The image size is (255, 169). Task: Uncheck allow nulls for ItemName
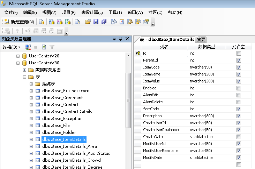coord(239,74)
